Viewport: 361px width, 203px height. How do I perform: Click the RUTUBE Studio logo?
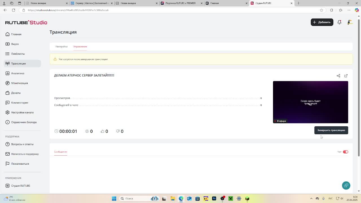[26, 22]
